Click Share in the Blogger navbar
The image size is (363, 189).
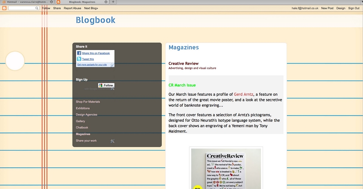[x=57, y=8]
